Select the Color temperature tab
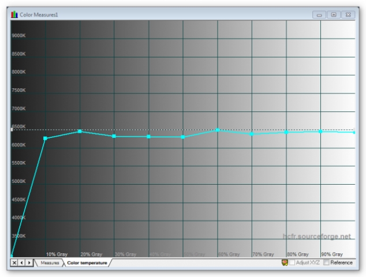 pos(87,263)
